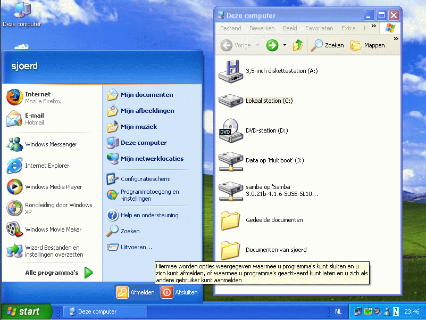Open Help en ondersteuning
This screenshot has height=320, width=426.
coord(143,215)
